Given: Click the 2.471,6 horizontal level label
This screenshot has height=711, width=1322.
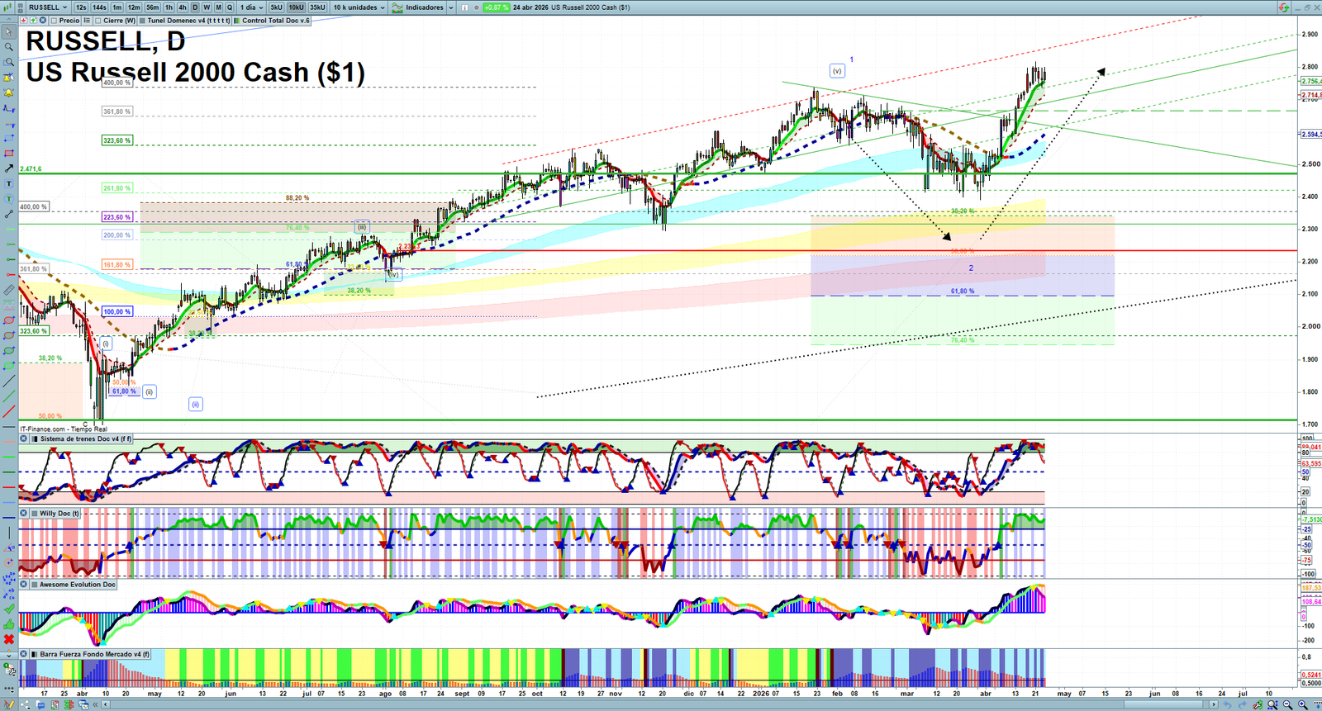Looking at the screenshot, I should 31,169.
